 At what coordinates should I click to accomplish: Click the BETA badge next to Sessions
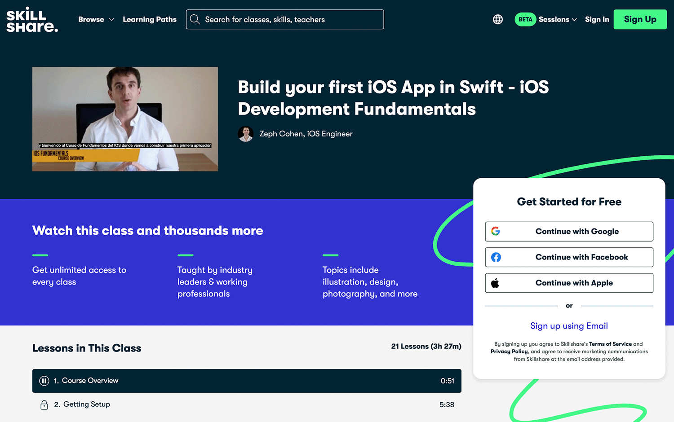click(525, 19)
